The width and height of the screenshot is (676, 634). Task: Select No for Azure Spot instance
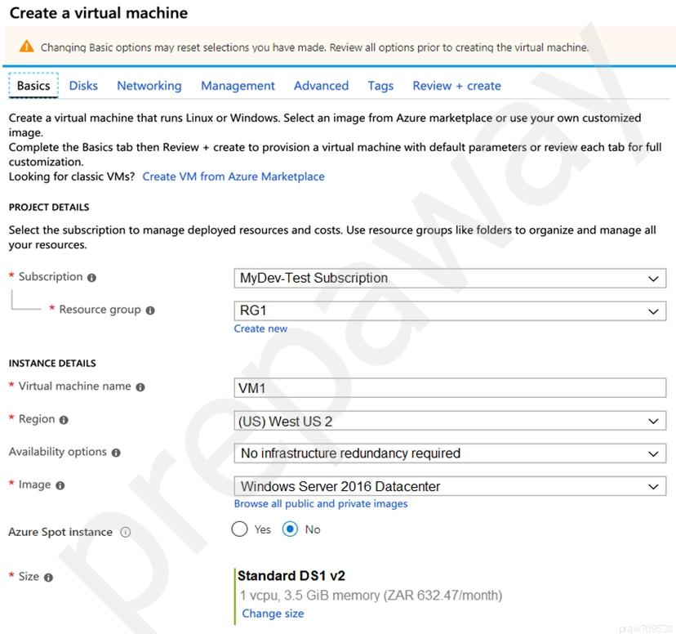coord(290,529)
